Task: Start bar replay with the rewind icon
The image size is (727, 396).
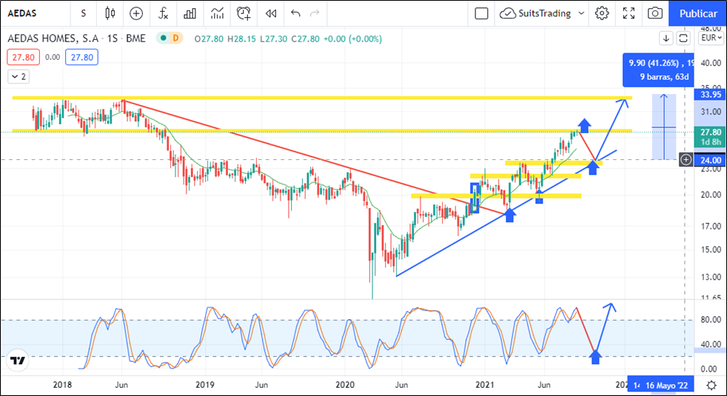Action: tap(271, 13)
